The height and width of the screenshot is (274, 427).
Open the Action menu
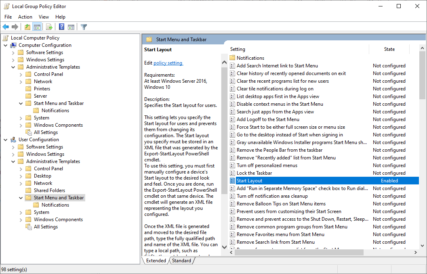coord(25,17)
